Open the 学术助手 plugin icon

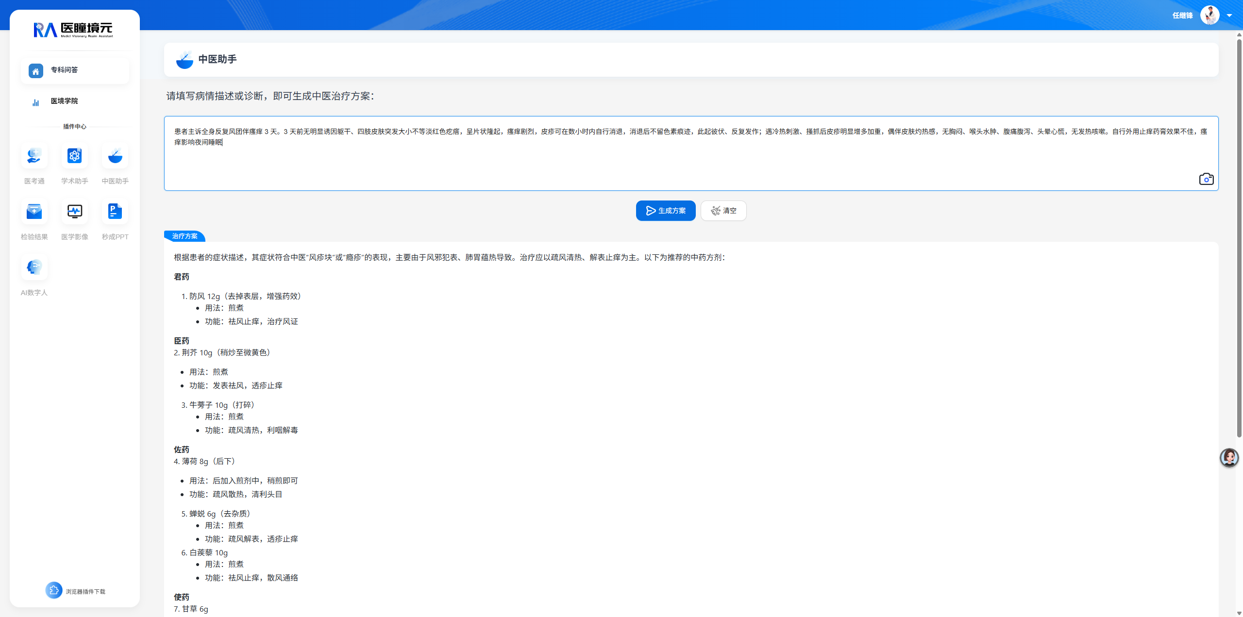pyautogui.click(x=74, y=156)
